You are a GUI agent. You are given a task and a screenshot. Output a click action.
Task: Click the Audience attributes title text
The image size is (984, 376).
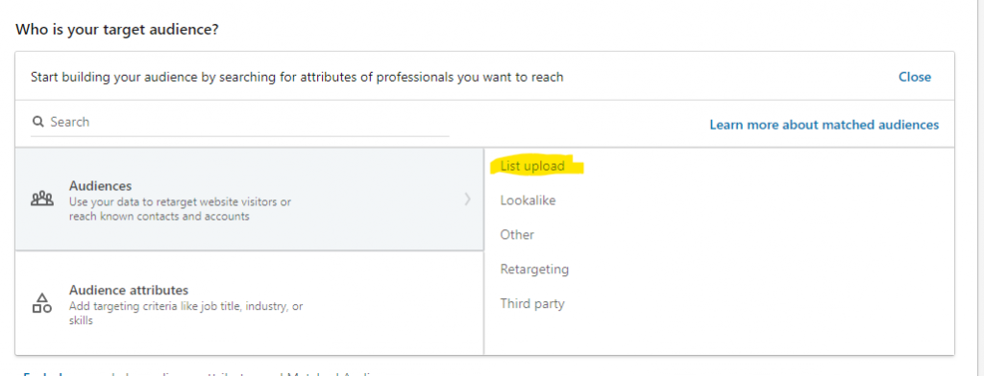click(x=129, y=290)
